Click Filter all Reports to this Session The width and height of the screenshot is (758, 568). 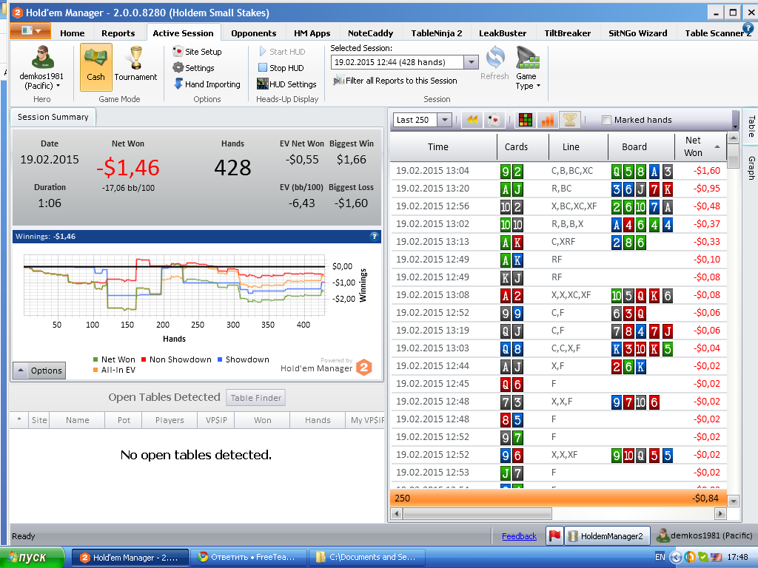coord(395,81)
